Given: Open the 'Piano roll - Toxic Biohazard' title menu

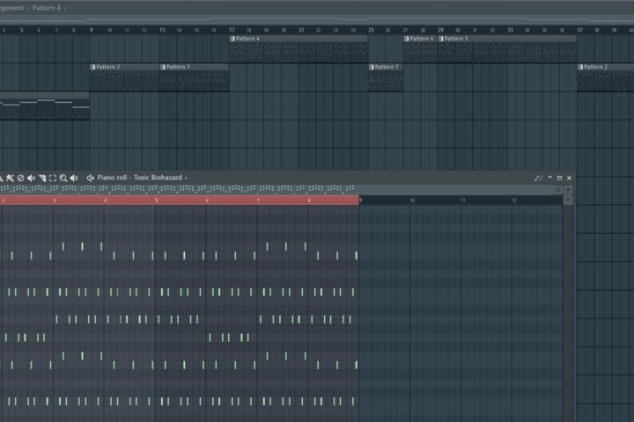Looking at the screenshot, I should pyautogui.click(x=139, y=178).
